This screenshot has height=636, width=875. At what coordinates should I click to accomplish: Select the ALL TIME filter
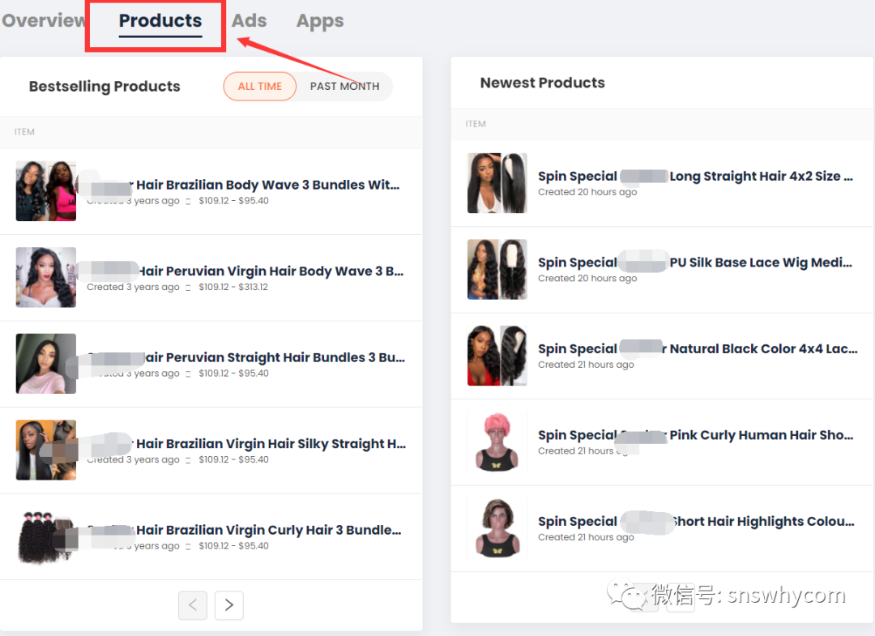coord(259,86)
